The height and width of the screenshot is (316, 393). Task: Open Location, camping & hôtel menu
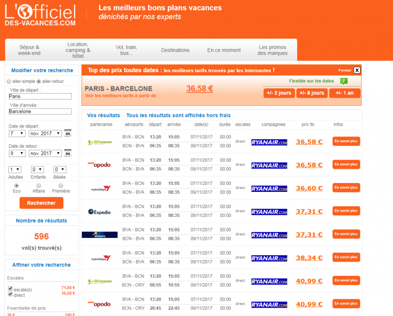point(78,50)
